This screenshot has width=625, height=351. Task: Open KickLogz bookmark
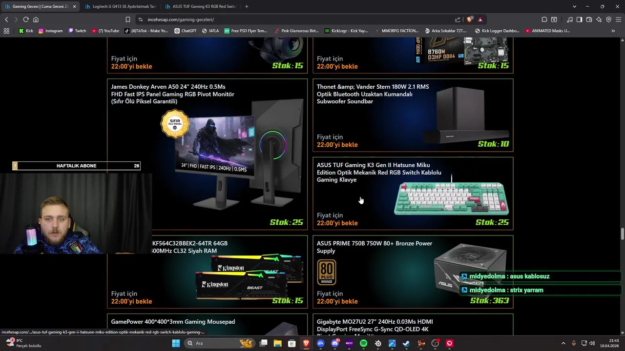pos(346,31)
